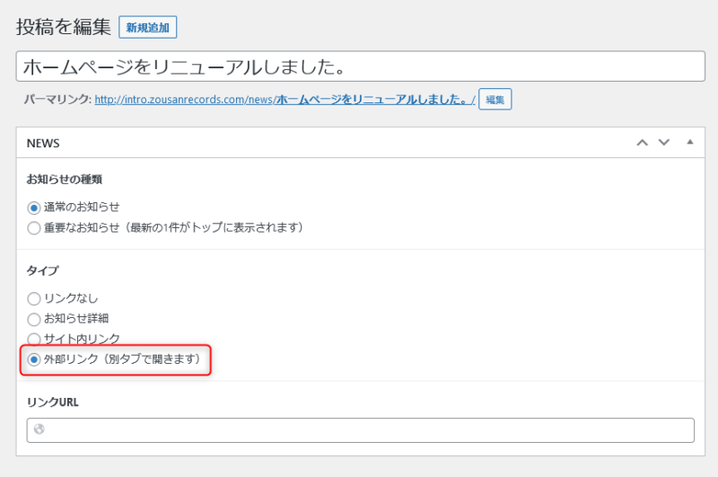The image size is (718, 477).
Task: Click the 編集 button beside the permalink
Action: 495,100
